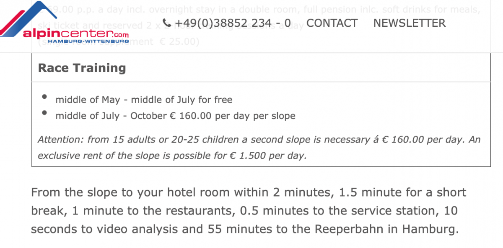Image resolution: width=503 pixels, height=248 pixels.
Task: Click the italic 'Attention: from 15 adults' note
Action: point(259,148)
